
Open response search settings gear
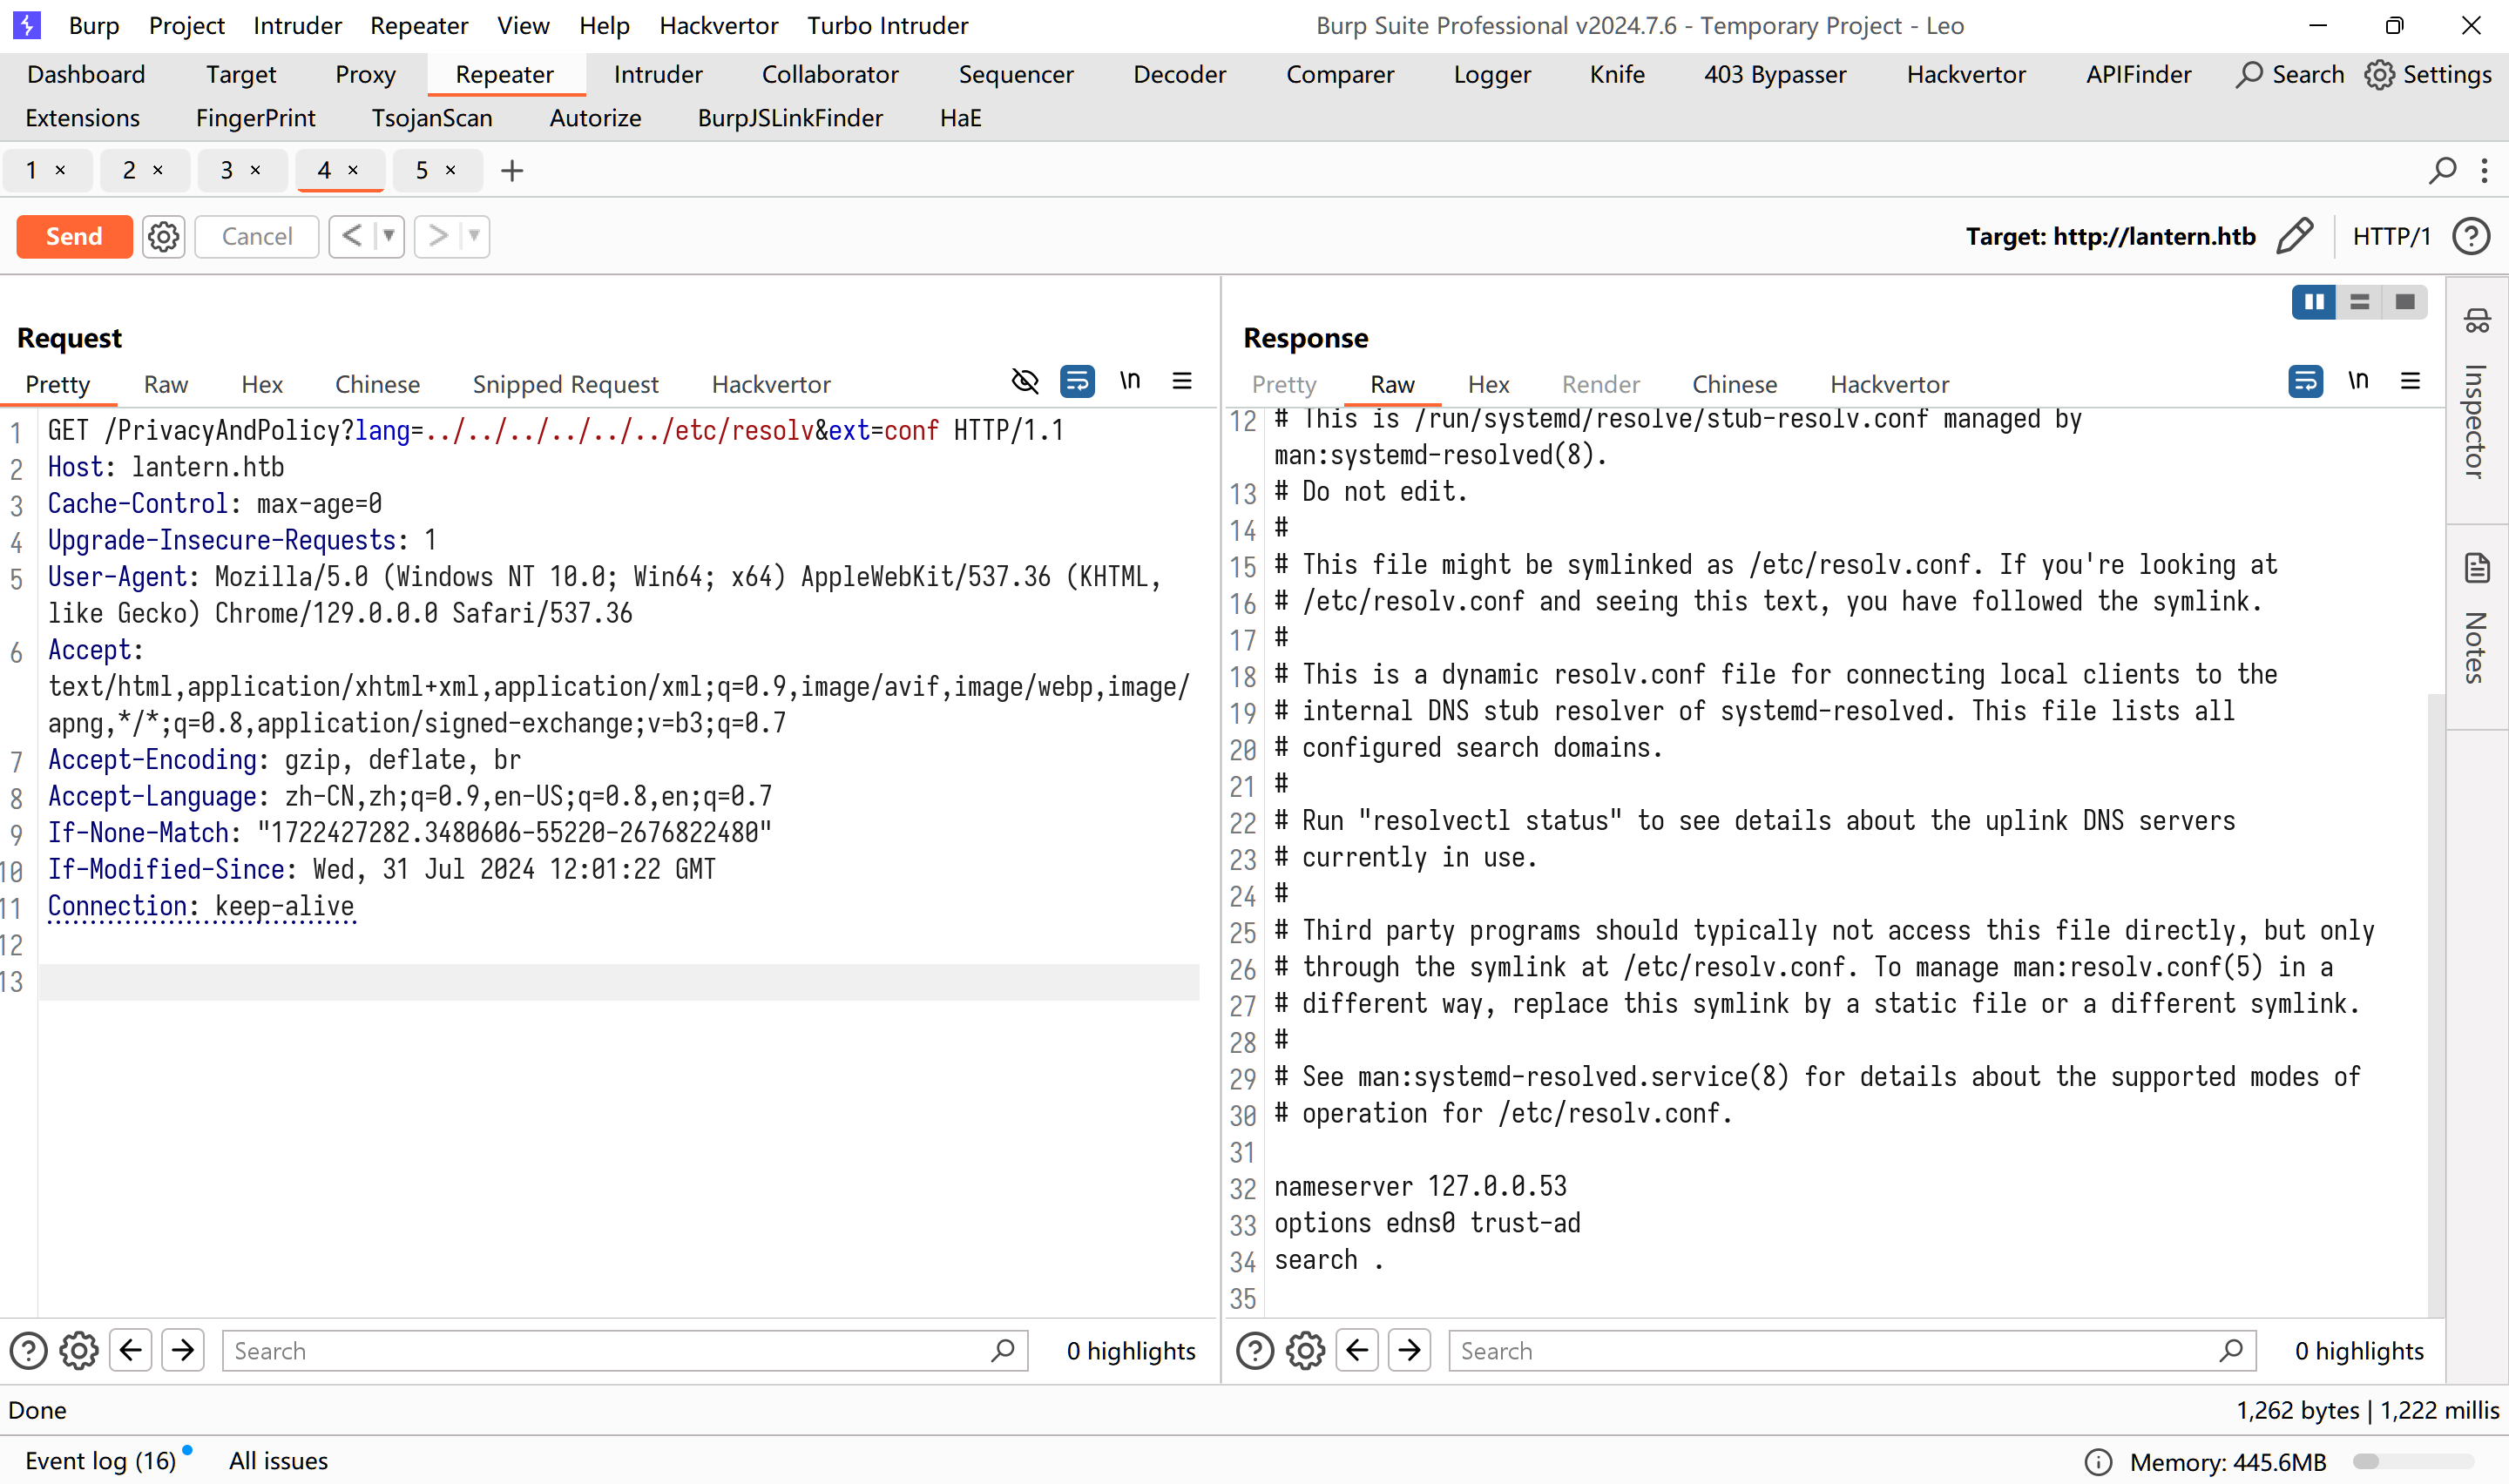[1305, 1351]
